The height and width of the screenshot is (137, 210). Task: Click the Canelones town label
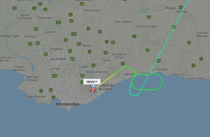44,18
